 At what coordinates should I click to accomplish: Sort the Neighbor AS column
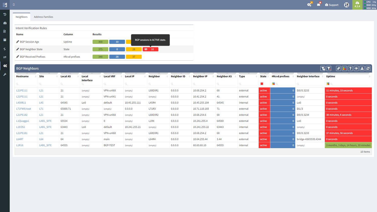point(236,76)
